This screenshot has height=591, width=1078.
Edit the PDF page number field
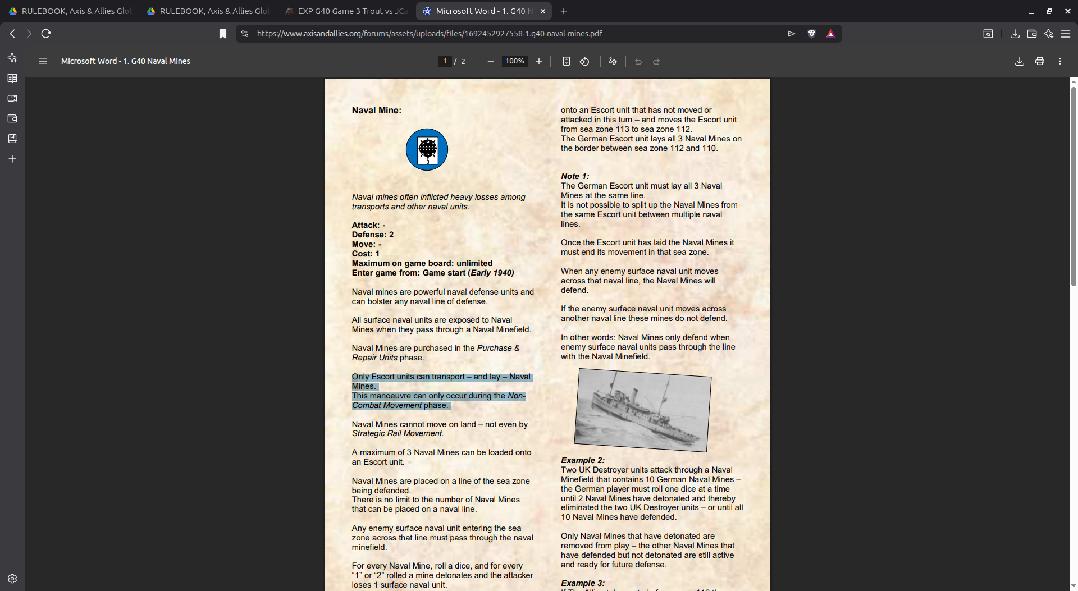click(444, 61)
